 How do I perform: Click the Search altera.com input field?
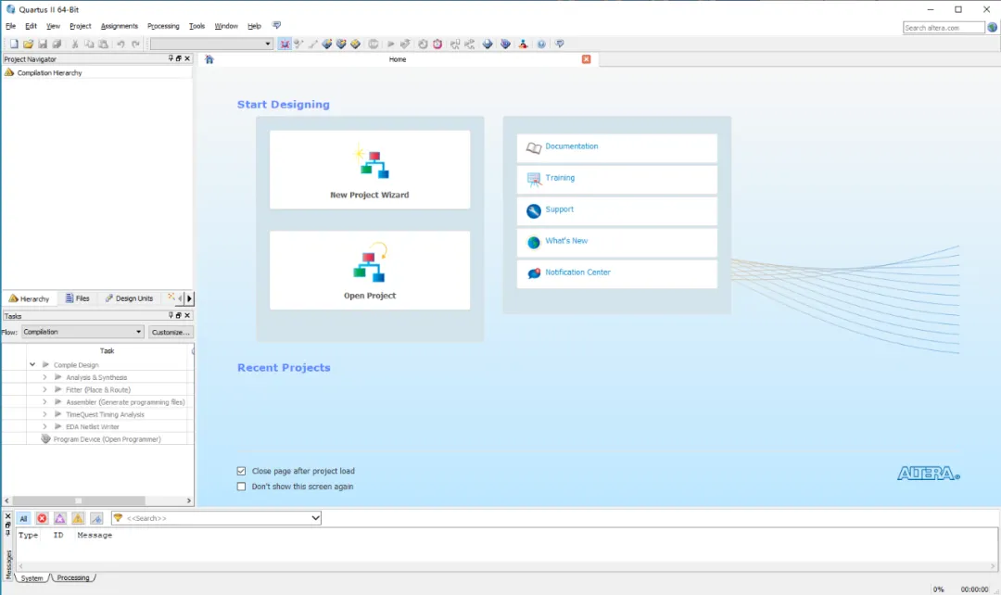click(944, 28)
